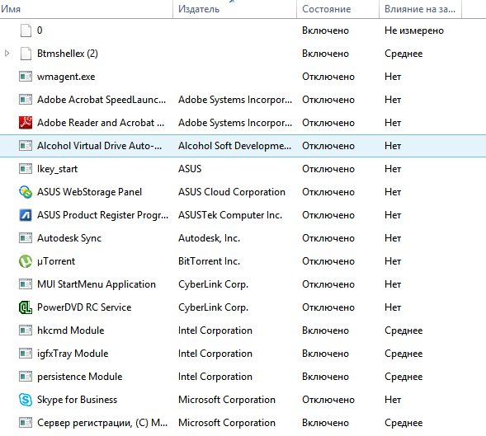Click the ASUS Product Register icon
Screen dimensions: 486x436
26,215
